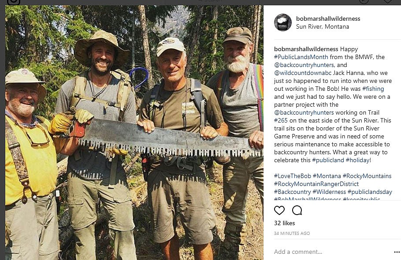View the 32 likes list
The image size is (401, 260).
pyautogui.click(x=284, y=223)
